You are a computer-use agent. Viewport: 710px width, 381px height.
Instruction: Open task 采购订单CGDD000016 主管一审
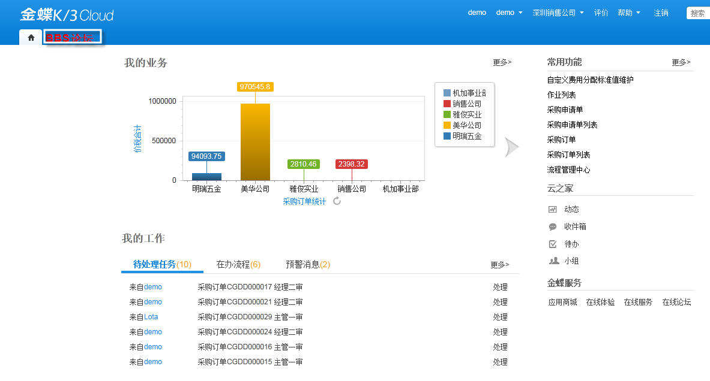click(250, 347)
